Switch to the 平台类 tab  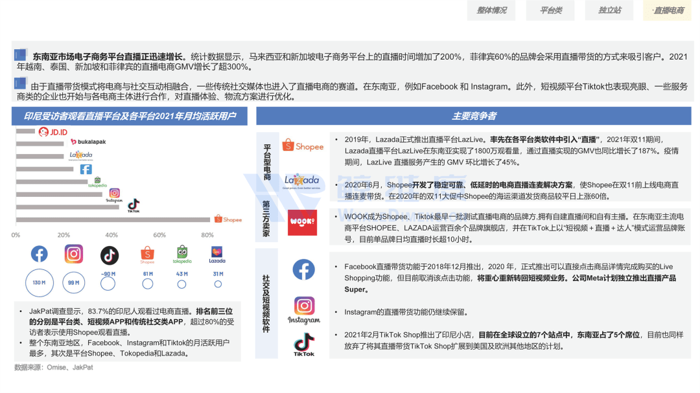(551, 10)
